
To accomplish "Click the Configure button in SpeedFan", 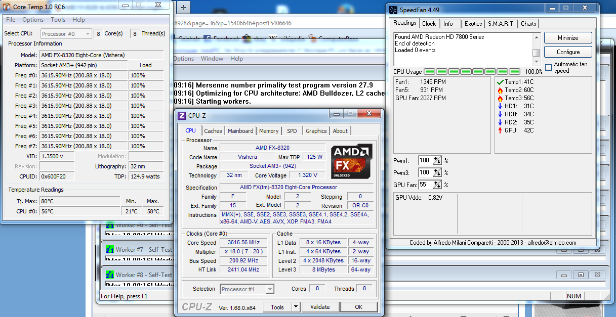I will 568,52.
